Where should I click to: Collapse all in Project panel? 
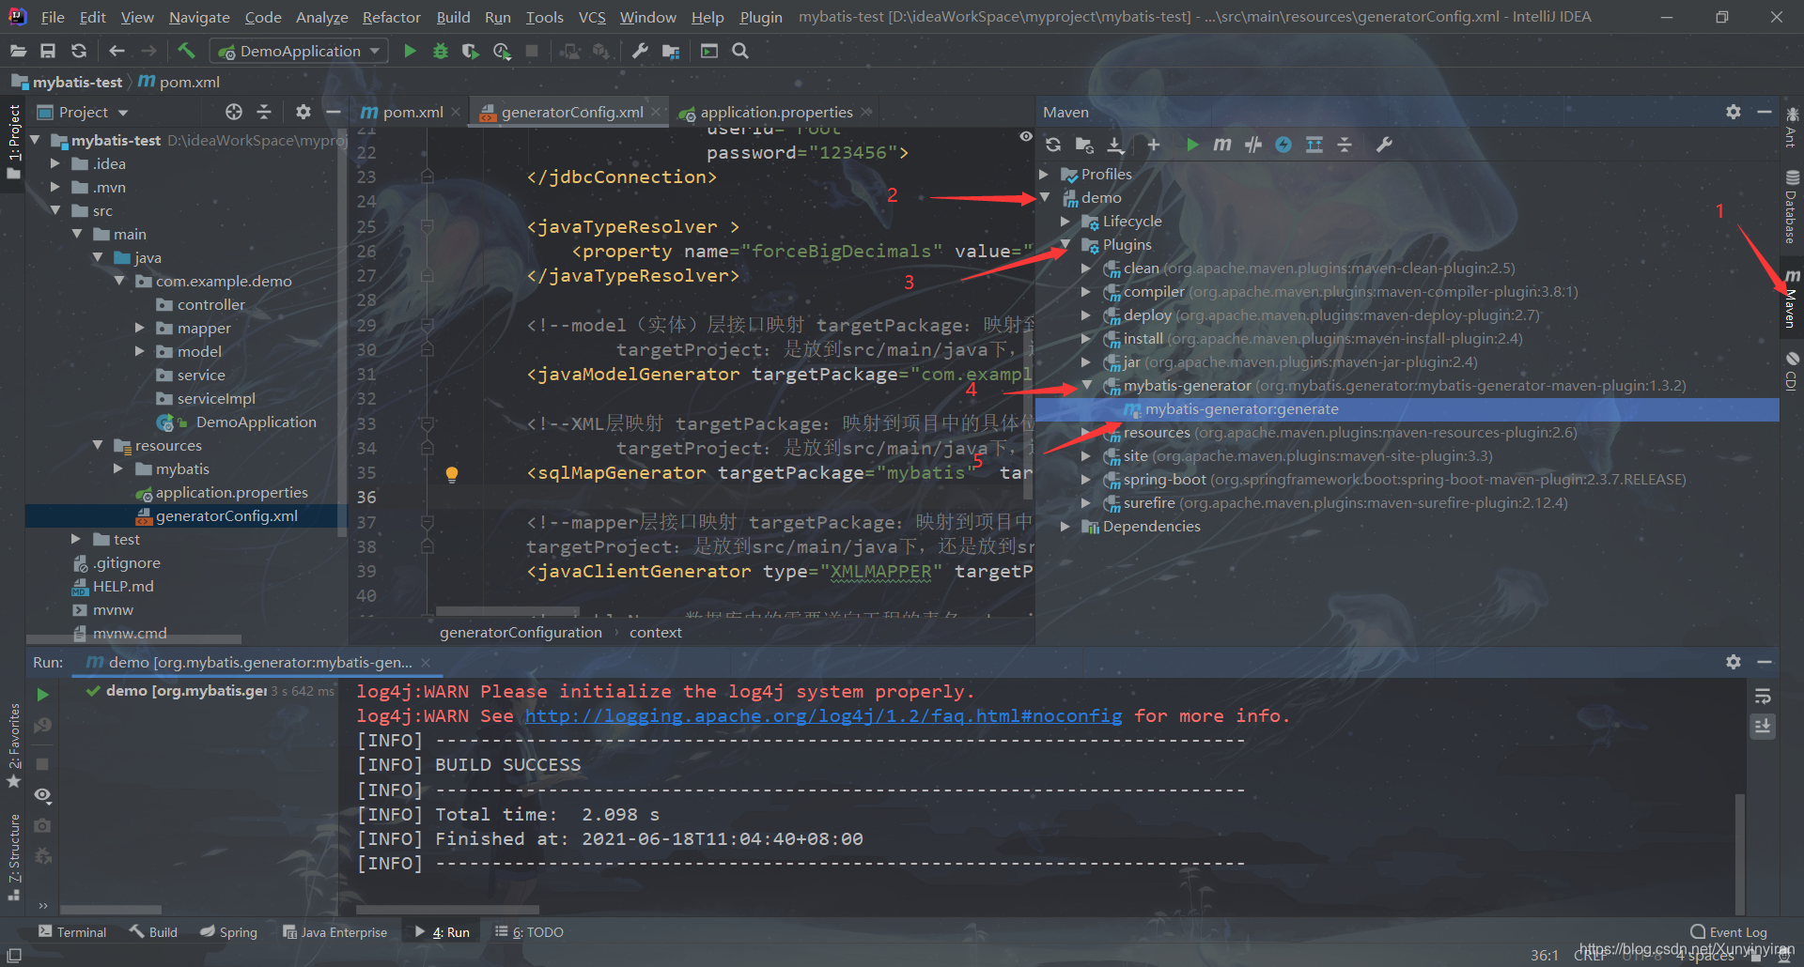click(264, 112)
